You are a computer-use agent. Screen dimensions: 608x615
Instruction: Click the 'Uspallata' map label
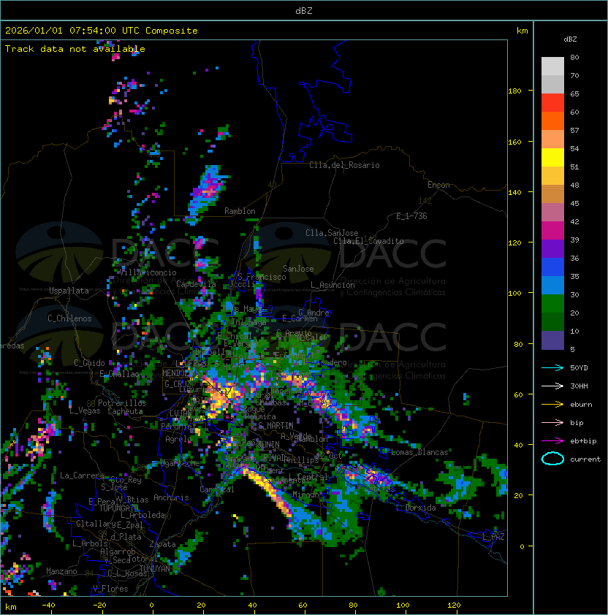tap(69, 291)
